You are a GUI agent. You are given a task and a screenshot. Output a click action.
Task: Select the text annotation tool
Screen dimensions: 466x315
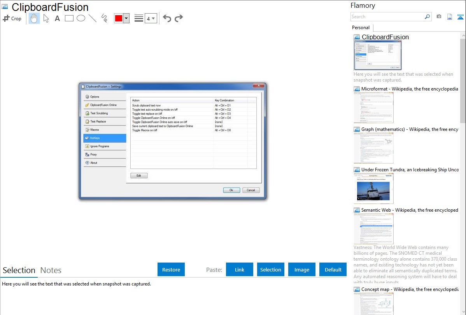tap(57, 18)
